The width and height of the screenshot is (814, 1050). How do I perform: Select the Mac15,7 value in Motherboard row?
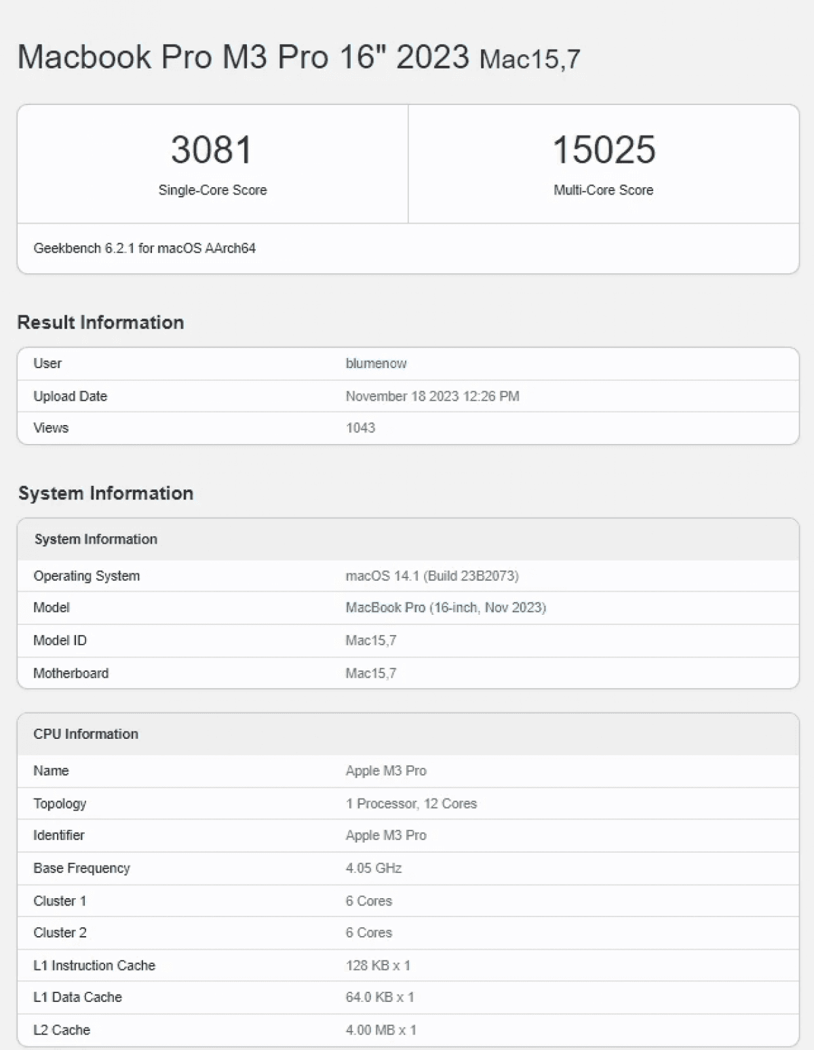(371, 673)
